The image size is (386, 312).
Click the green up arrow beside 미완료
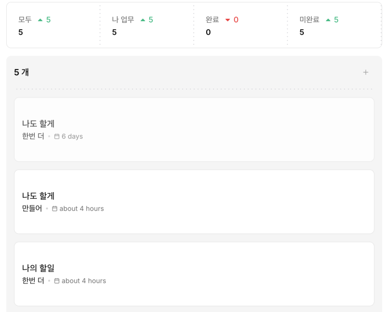[328, 20]
